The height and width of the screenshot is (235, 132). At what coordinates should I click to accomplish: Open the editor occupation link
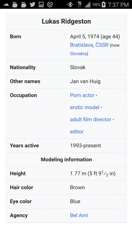[77, 132]
